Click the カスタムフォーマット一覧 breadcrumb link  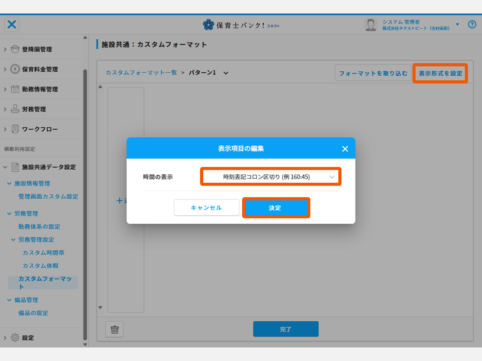pos(141,73)
